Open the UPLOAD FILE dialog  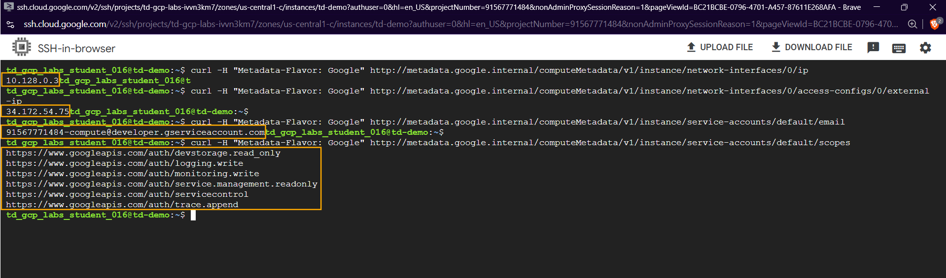coord(720,47)
